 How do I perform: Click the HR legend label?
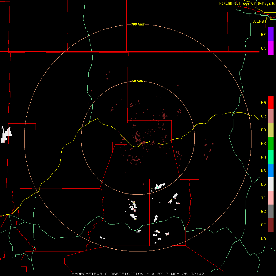[x=263, y=144]
